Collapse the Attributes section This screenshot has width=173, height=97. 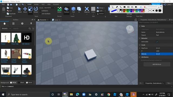(x=140, y=57)
